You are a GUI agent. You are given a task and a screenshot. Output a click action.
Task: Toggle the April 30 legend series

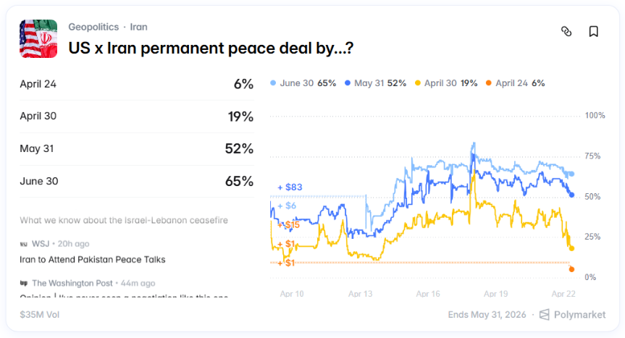(446, 83)
